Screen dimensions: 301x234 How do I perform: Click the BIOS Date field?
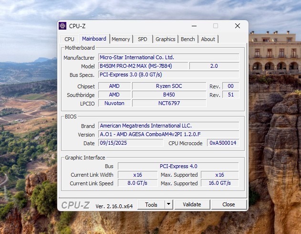pos(131,143)
